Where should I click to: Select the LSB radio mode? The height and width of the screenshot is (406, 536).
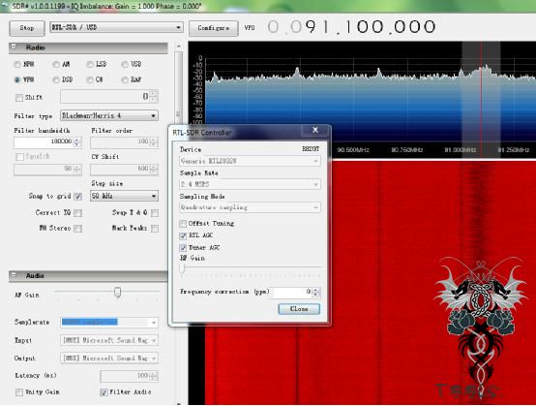click(90, 64)
